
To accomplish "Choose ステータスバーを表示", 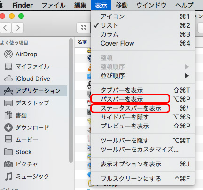I will (143, 108).
